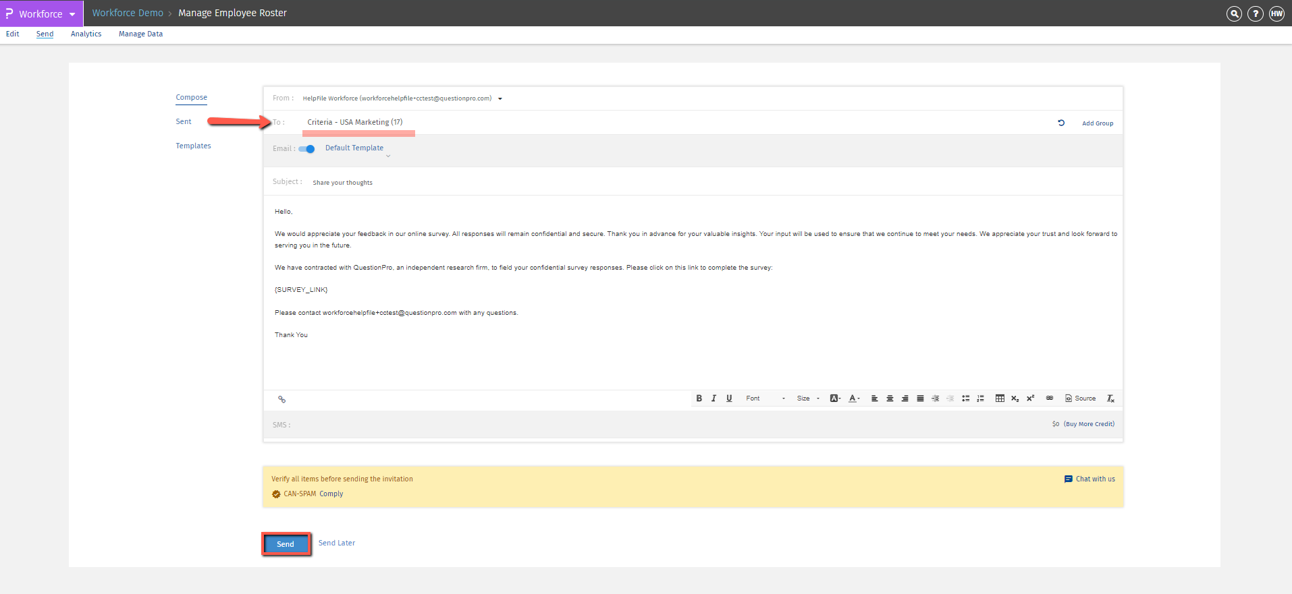
Task: Open the HW user profile avatar
Action: [x=1277, y=13]
